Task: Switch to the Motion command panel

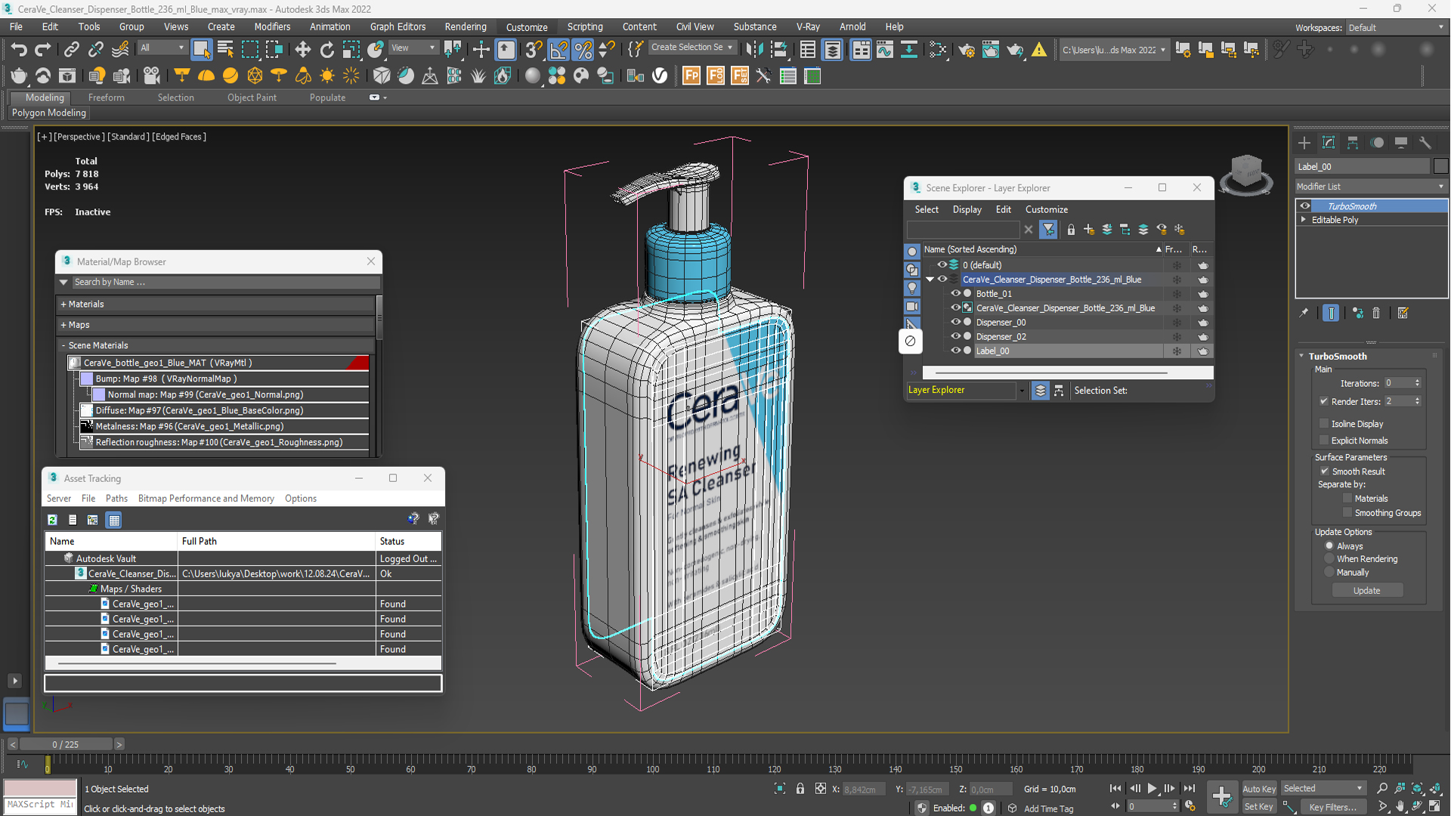Action: [1377, 143]
